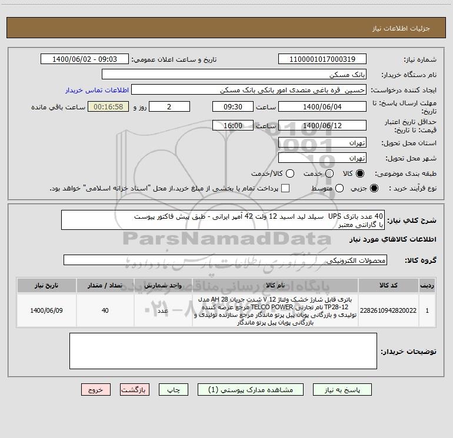This screenshot has width=453, height=438.
Task: Click the بازگشت back button
Action: tap(135, 390)
